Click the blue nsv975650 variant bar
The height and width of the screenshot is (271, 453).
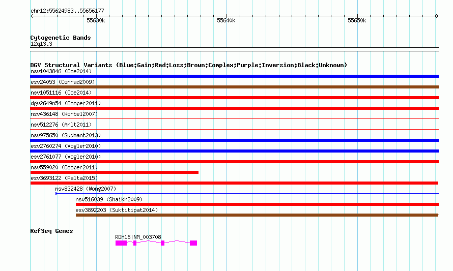tap(234, 140)
